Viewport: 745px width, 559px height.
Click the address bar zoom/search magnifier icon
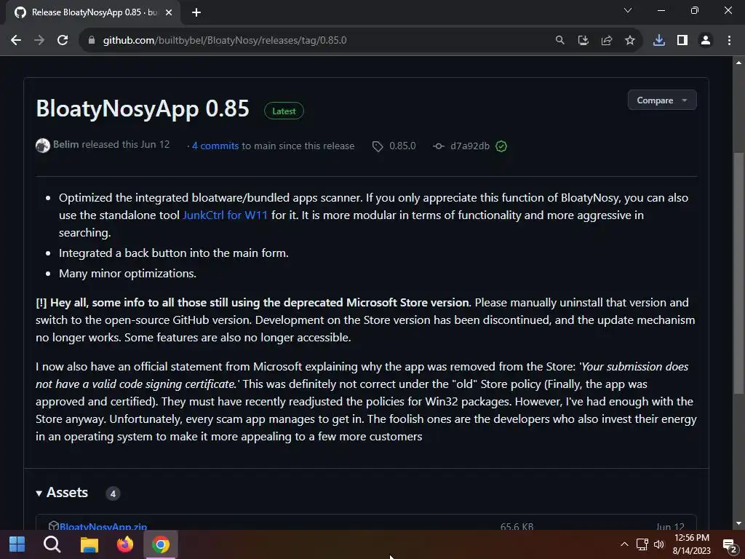click(560, 41)
